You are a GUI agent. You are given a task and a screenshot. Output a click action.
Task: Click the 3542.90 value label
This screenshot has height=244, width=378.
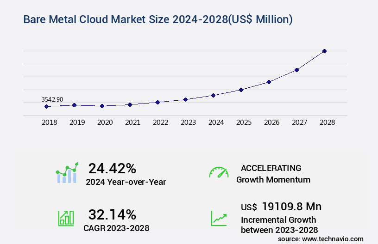click(52, 99)
